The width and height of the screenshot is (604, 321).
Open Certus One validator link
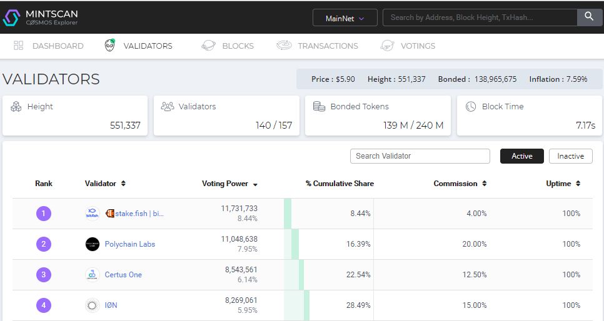coord(123,274)
